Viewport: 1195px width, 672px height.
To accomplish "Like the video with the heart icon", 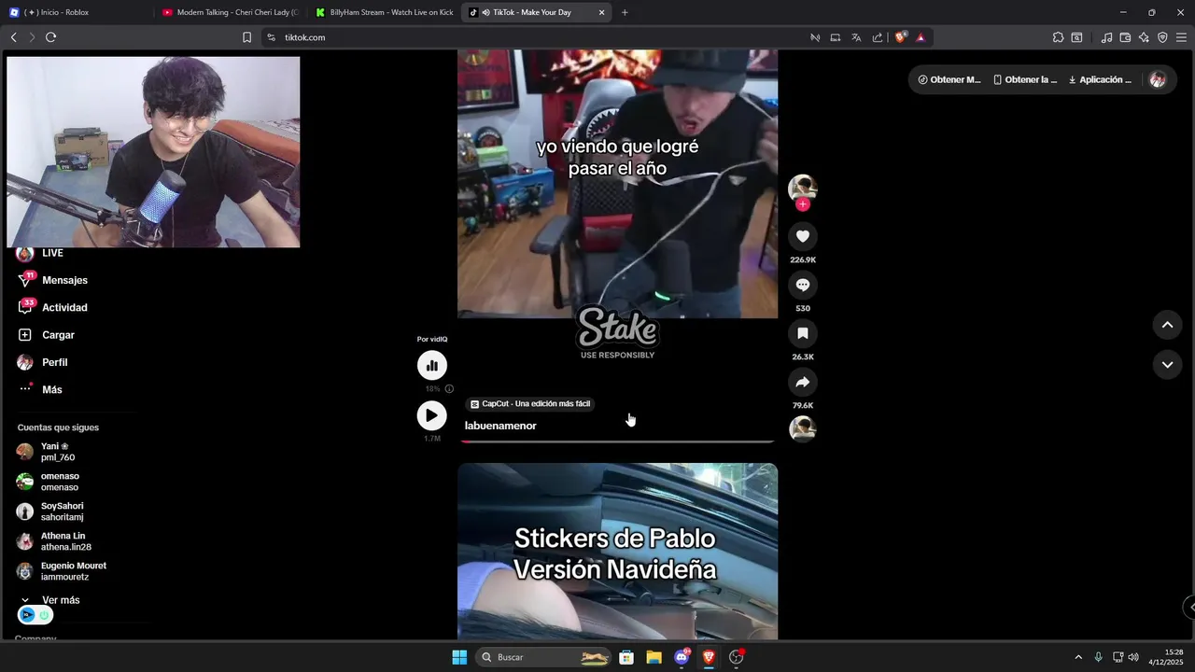I will point(802,236).
